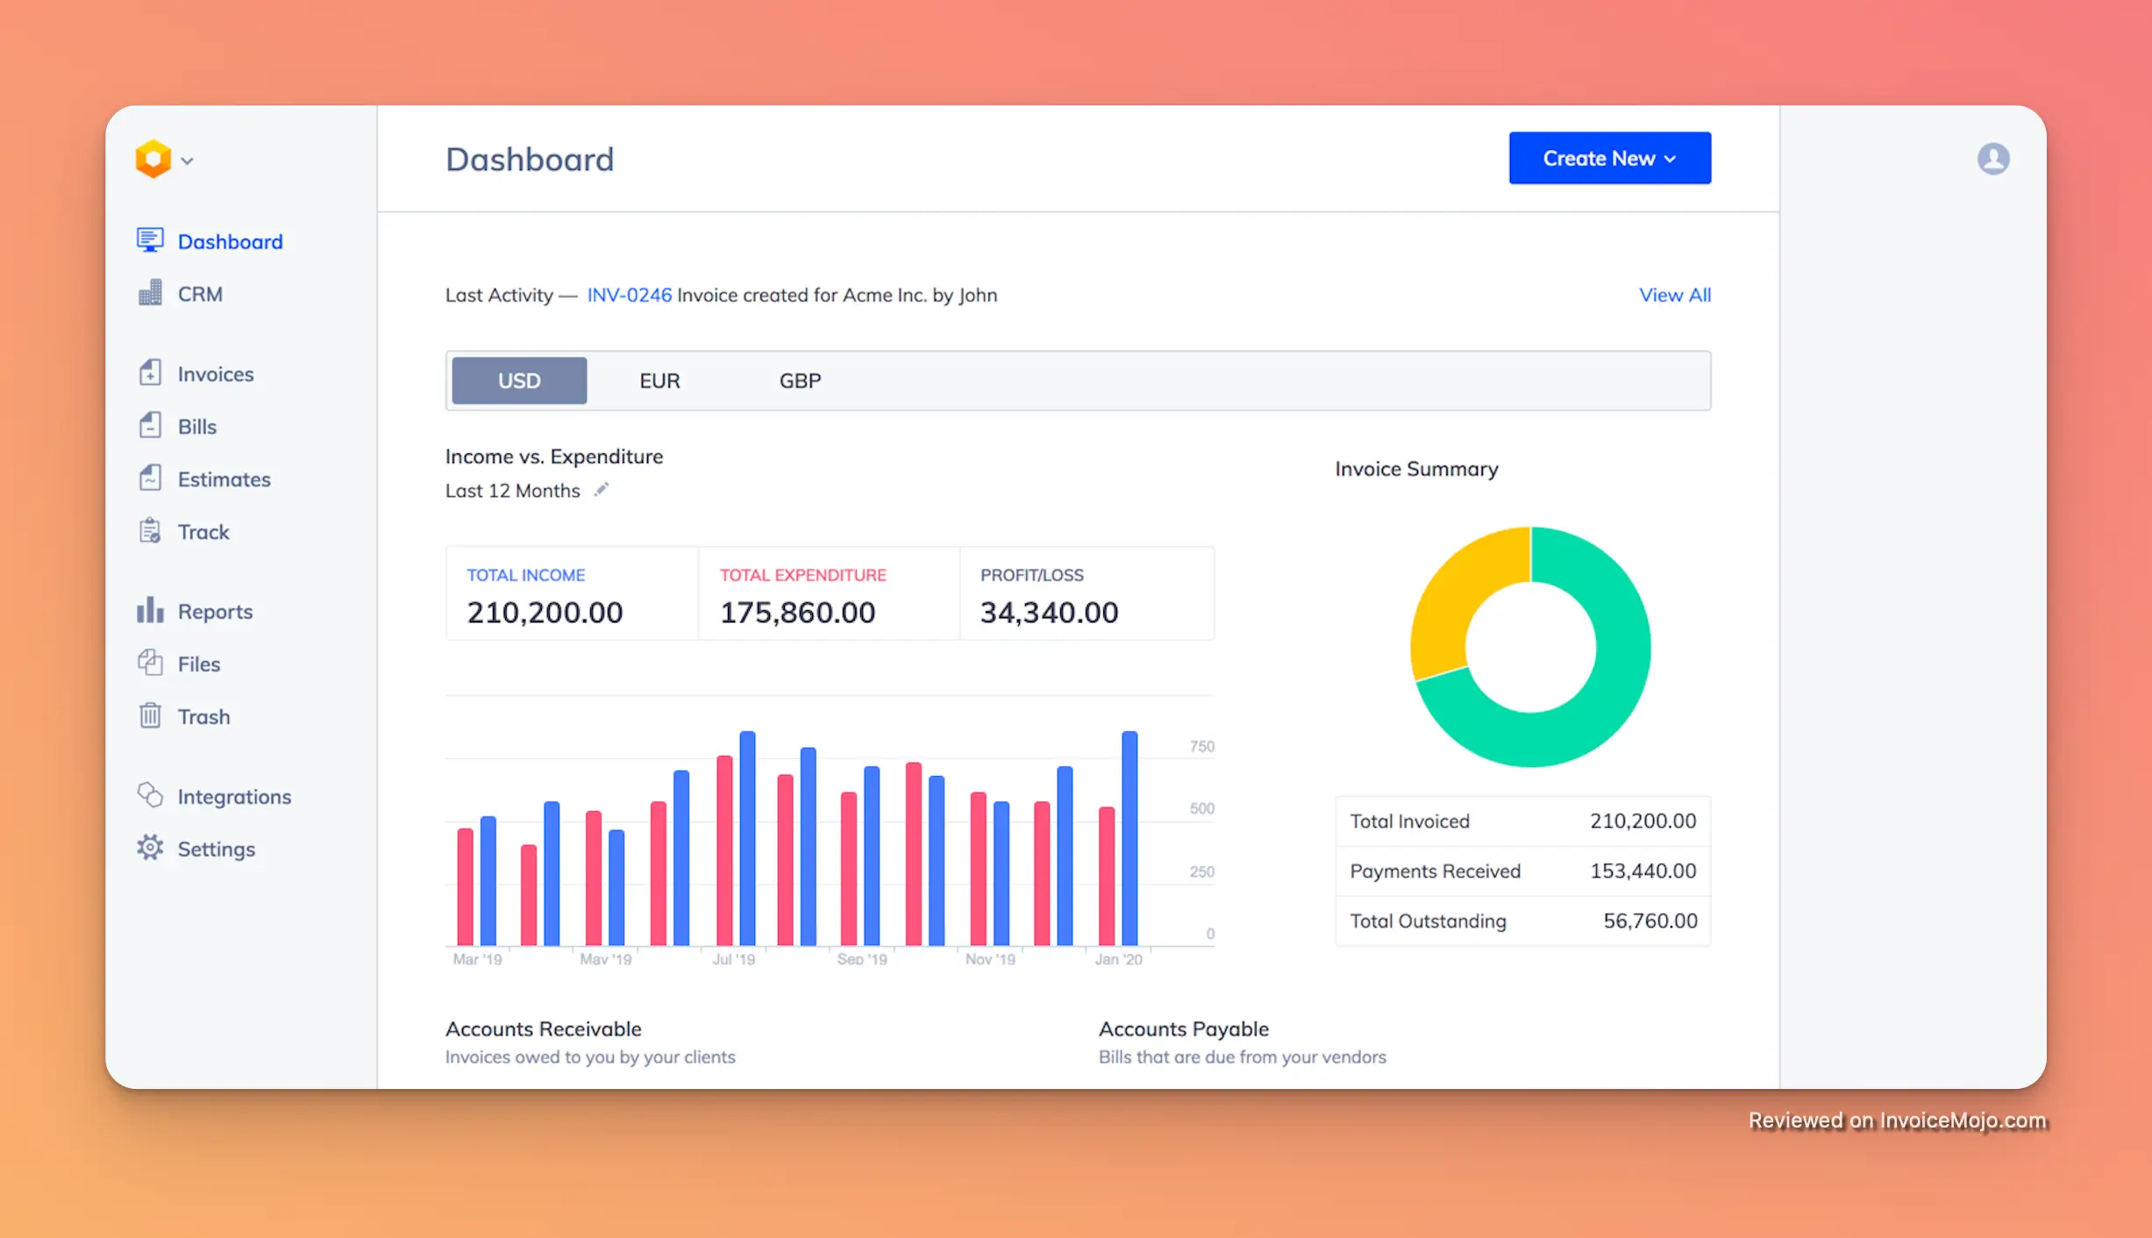Switch currency to GBP
This screenshot has width=2152, height=1238.
tap(800, 381)
